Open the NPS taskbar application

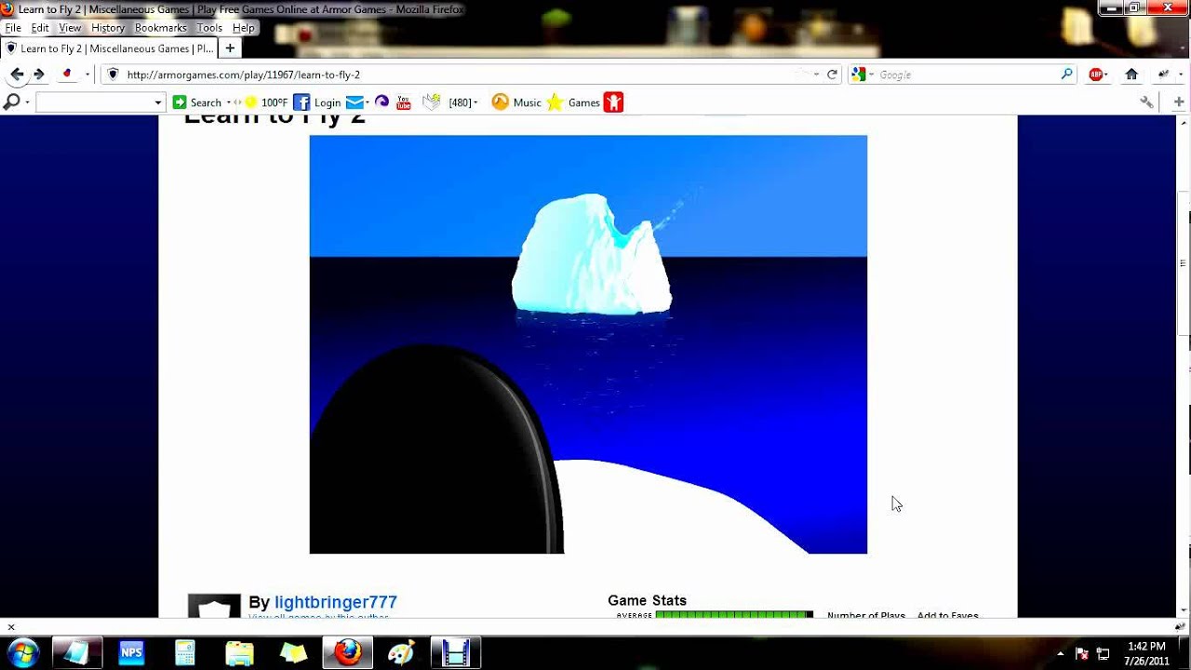tap(131, 652)
